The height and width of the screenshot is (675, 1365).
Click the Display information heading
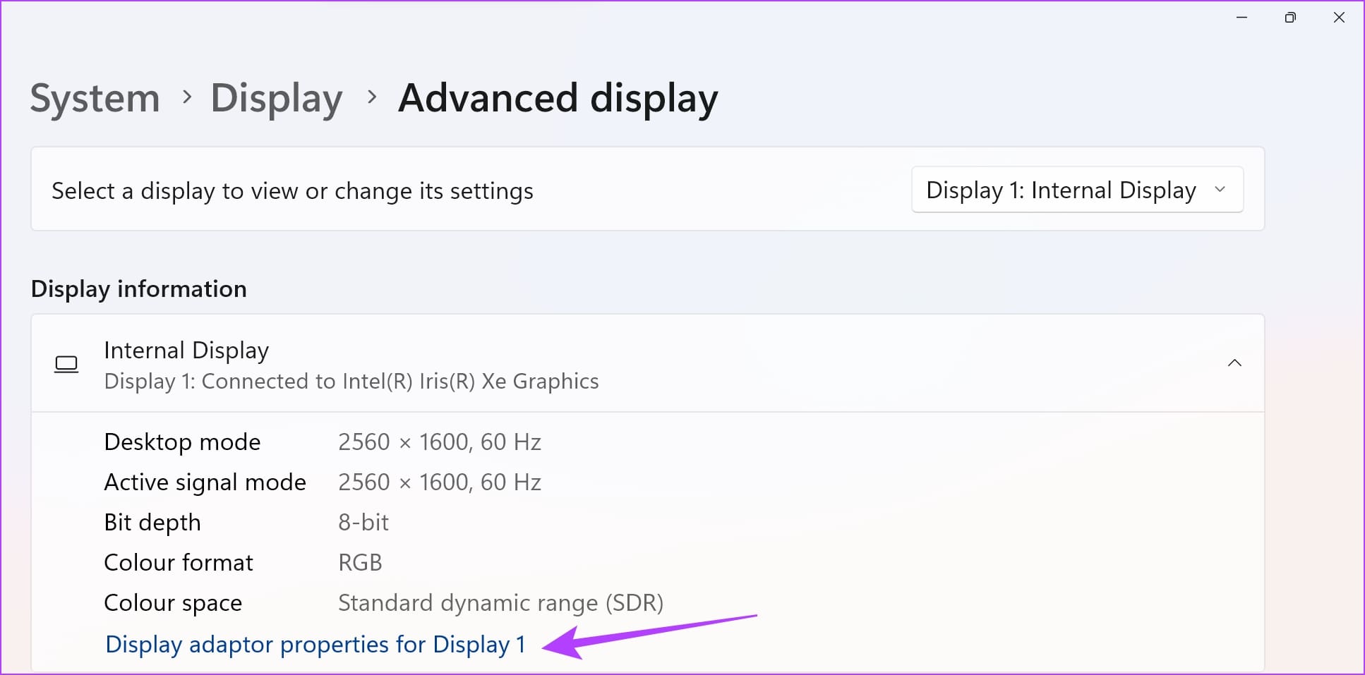[138, 288]
